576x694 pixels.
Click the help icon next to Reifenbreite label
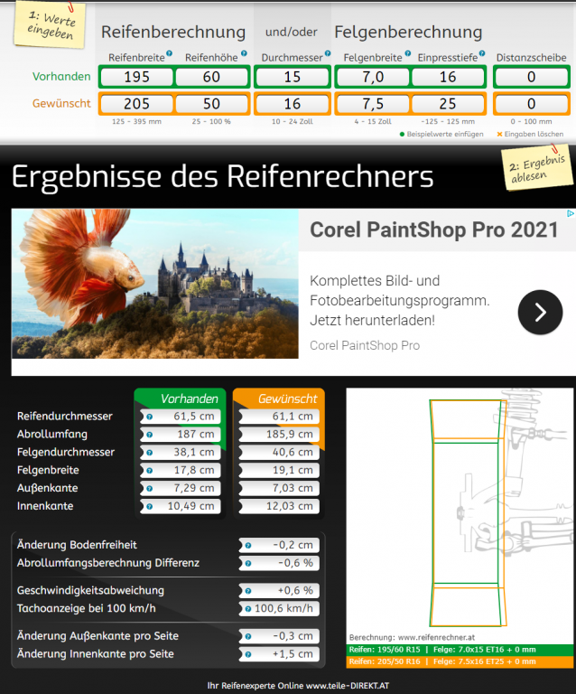(168, 53)
